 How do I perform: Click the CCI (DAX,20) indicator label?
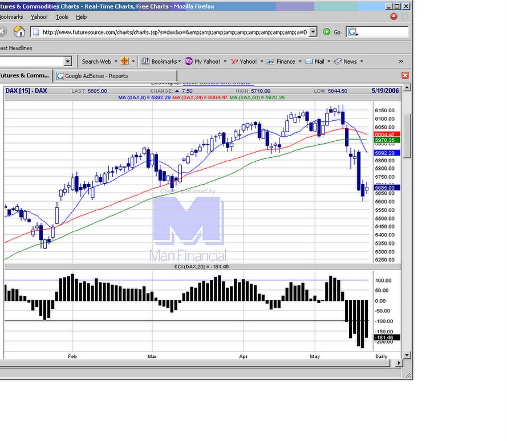tap(201, 267)
